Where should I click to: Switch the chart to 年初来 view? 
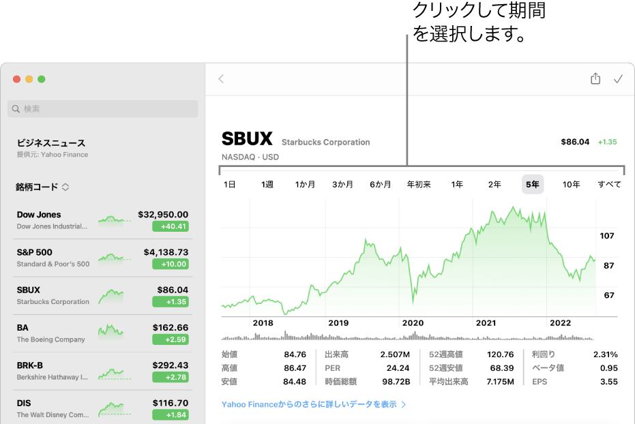click(418, 183)
